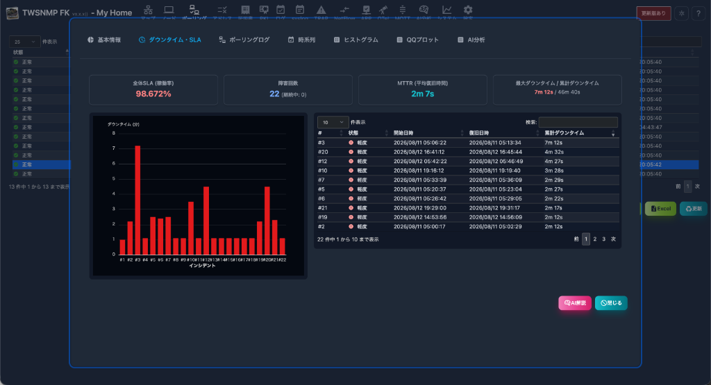This screenshot has width=711, height=385.
Task: Open the system chart icon in navigation
Action: tap(446, 10)
